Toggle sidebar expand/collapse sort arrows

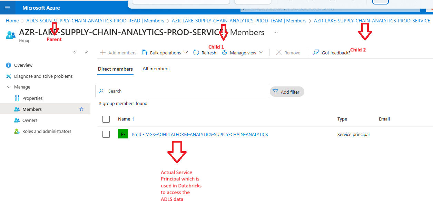click(x=75, y=53)
